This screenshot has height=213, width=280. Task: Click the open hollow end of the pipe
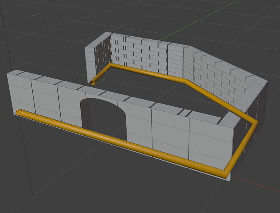(x=93, y=83)
